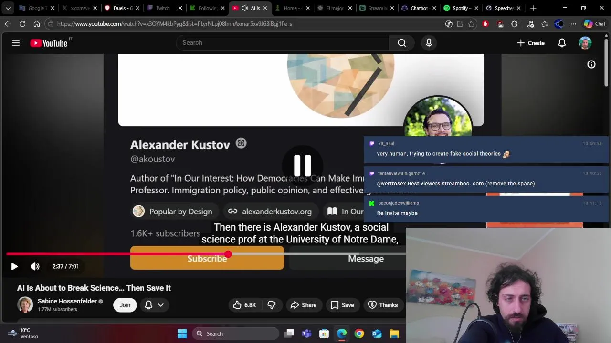Focus the YouTube search field

tap(282, 43)
